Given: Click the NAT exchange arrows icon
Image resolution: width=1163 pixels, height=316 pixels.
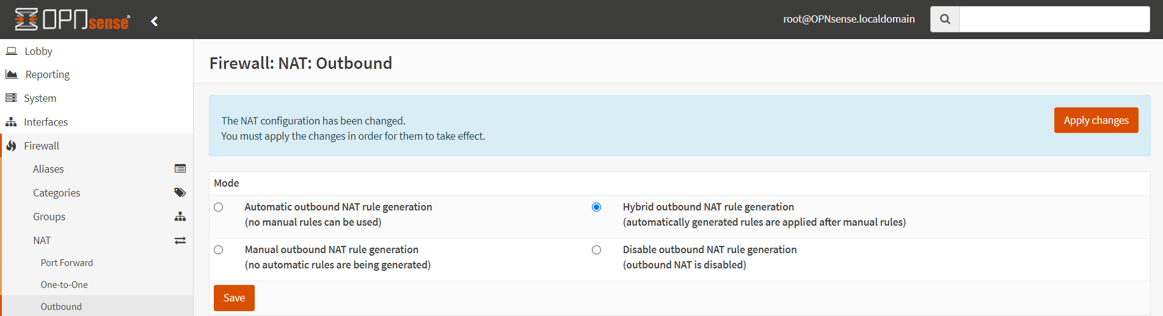Looking at the screenshot, I should pos(180,240).
